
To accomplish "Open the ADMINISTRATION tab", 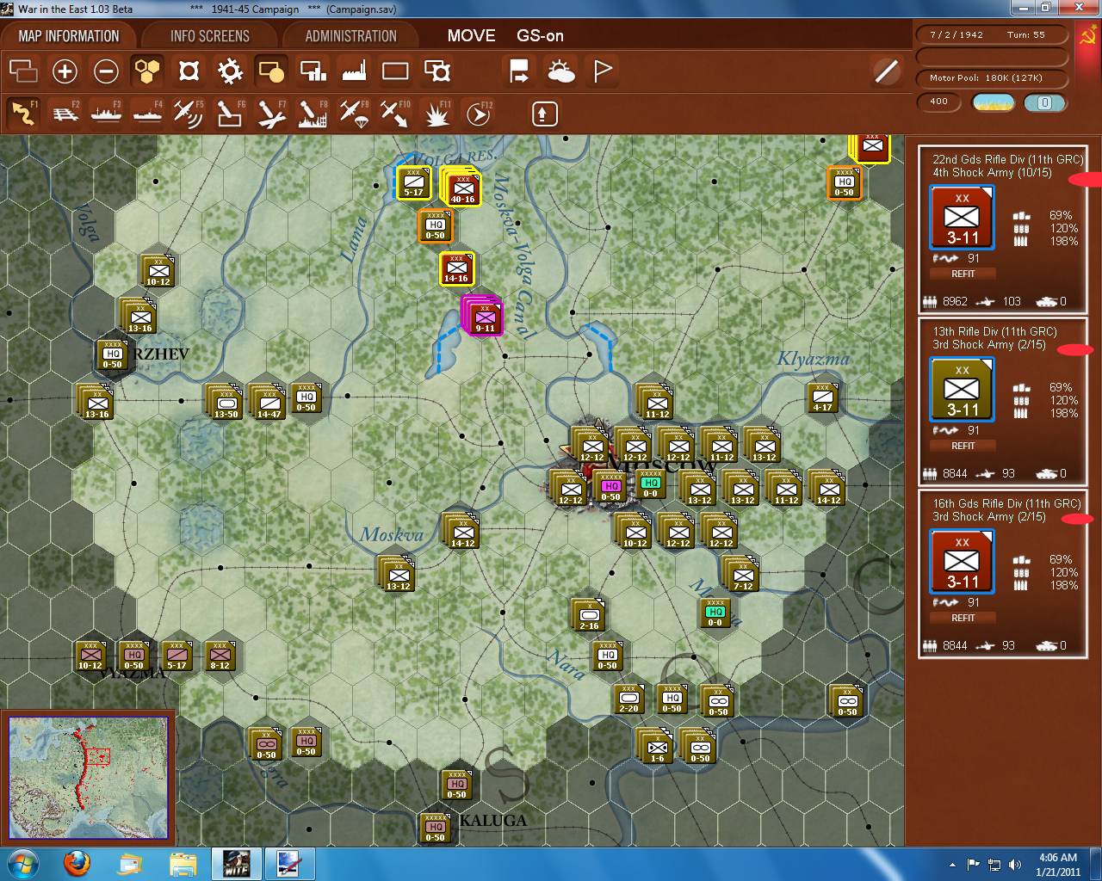I will pyautogui.click(x=351, y=36).
